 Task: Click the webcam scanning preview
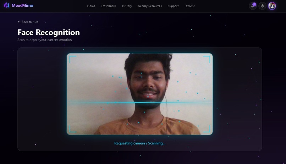pos(140,94)
